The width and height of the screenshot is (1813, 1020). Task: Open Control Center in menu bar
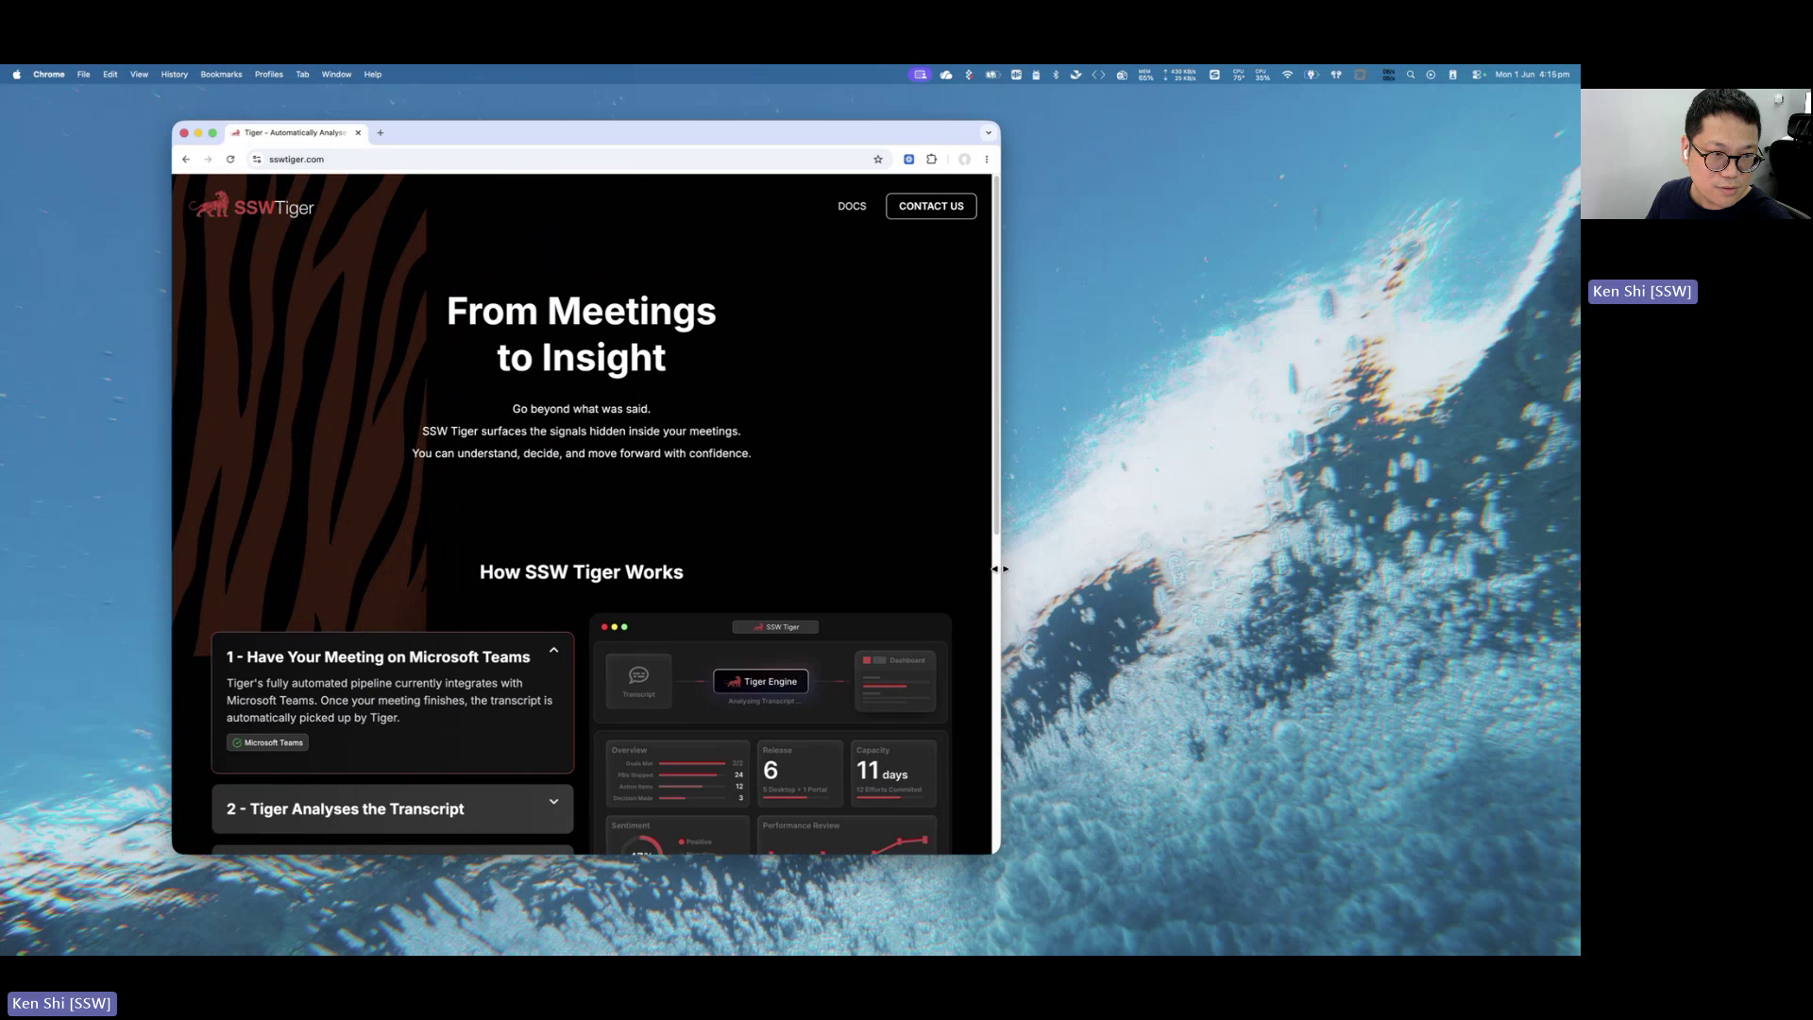click(x=1477, y=75)
